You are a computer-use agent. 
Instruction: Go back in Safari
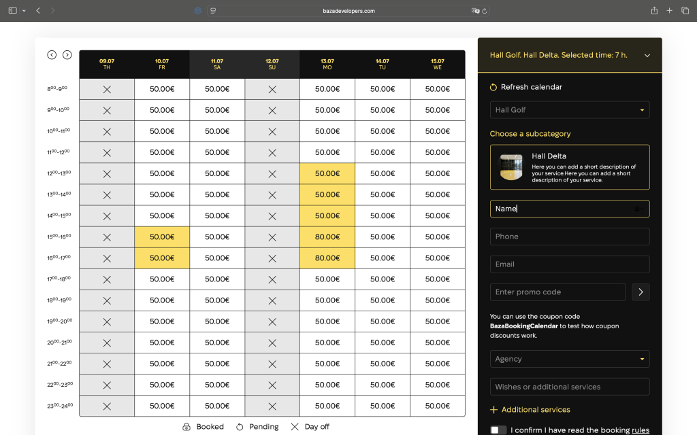[x=38, y=11]
